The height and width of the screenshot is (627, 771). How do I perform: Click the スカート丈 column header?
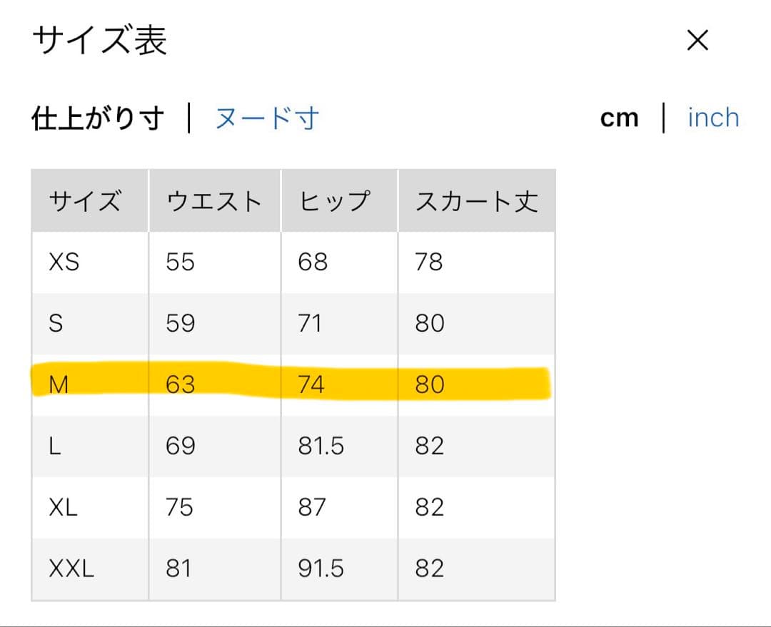[x=476, y=201]
